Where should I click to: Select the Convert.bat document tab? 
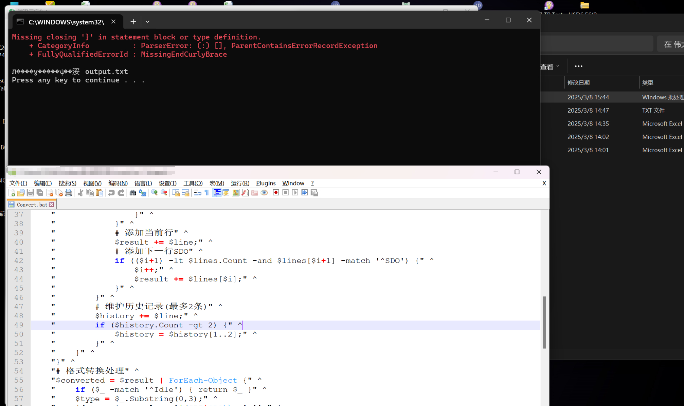pyautogui.click(x=32, y=205)
